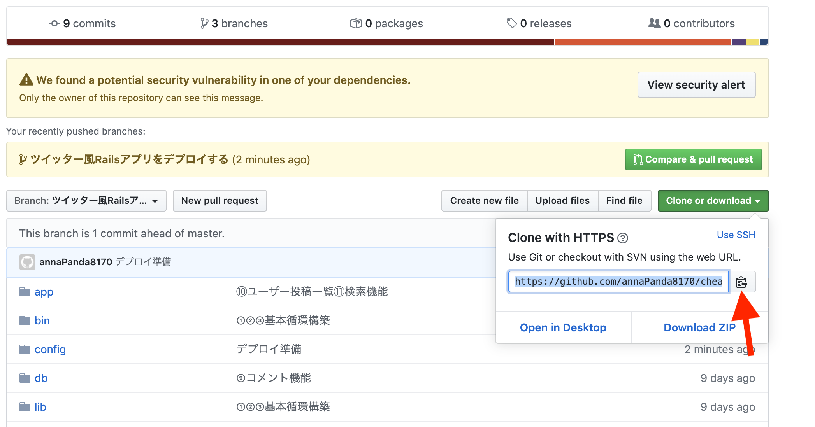Open the Branch selector dropdown
The image size is (815, 427).
click(86, 201)
